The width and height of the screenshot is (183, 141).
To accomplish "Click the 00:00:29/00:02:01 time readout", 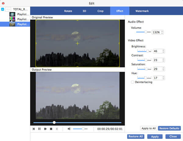I will coord(110,129).
